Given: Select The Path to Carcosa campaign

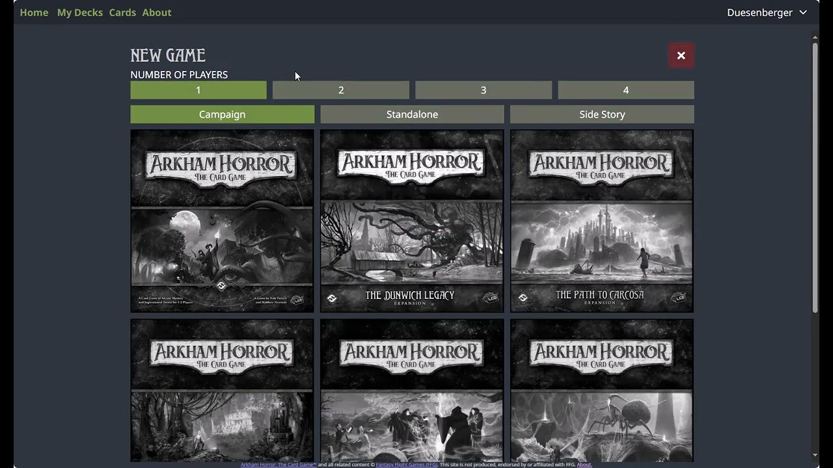Looking at the screenshot, I should click(602, 221).
